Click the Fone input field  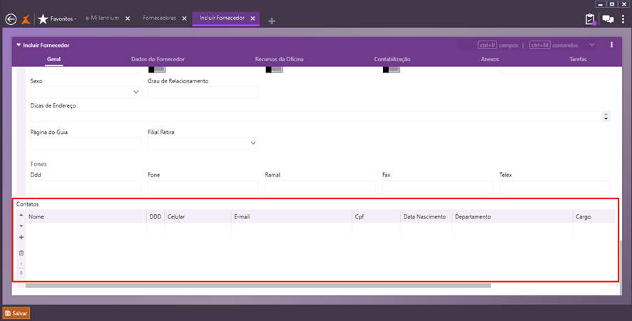tap(203, 186)
